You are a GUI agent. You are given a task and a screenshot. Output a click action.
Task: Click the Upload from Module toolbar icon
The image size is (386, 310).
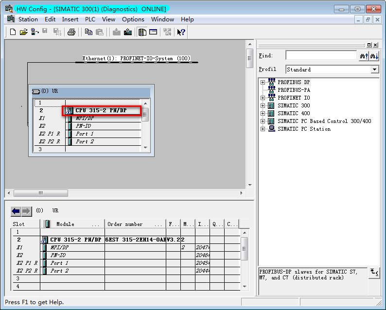[x=128, y=32]
